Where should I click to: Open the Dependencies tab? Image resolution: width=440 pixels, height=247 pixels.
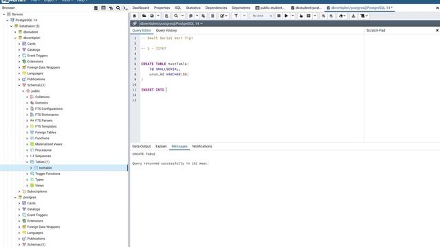(216, 8)
